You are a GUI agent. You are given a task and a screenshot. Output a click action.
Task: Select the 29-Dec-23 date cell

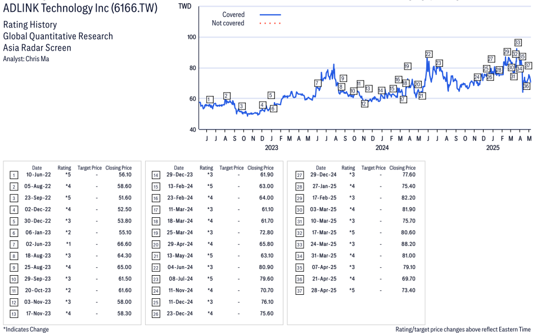point(180,175)
